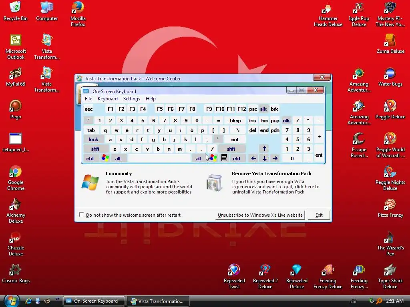Open the Pego desktop icon
410x307 pixels.
point(16,110)
